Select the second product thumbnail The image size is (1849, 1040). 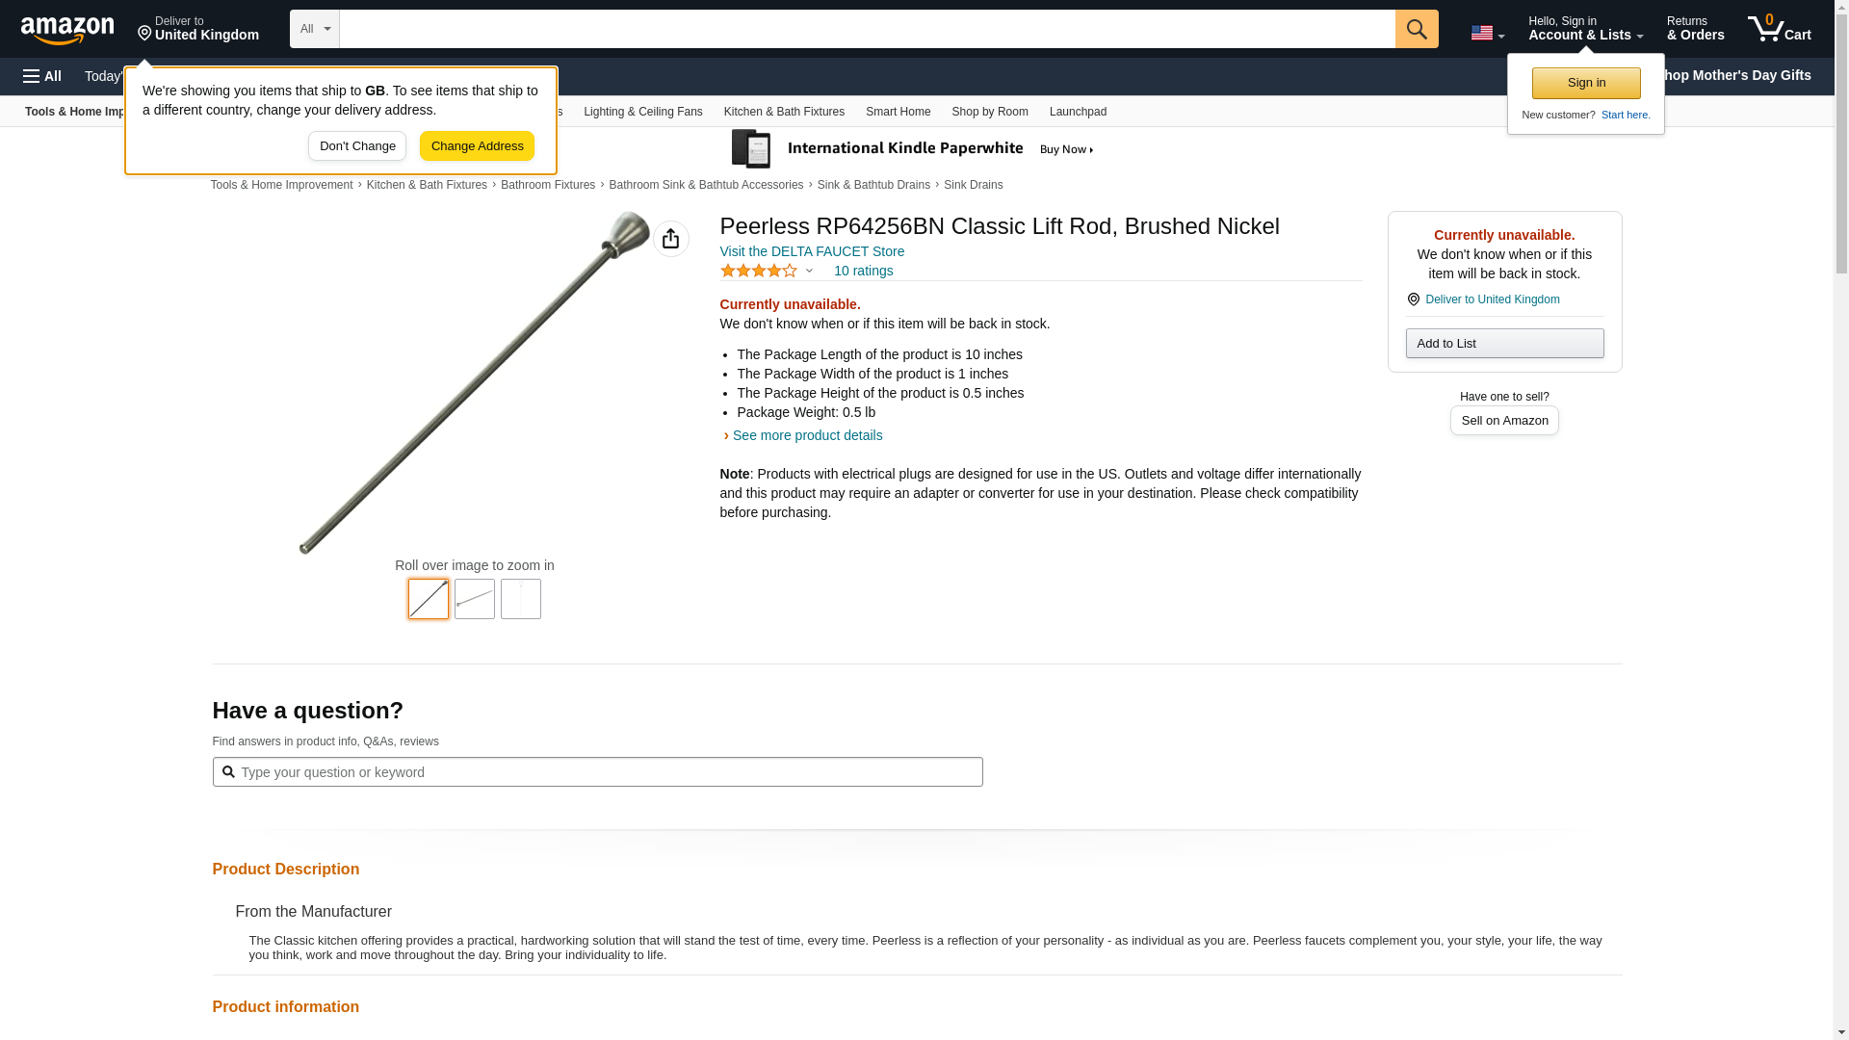pos(475,599)
